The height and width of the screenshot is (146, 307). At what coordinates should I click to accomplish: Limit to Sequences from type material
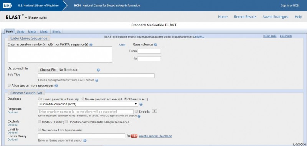click(x=40, y=130)
